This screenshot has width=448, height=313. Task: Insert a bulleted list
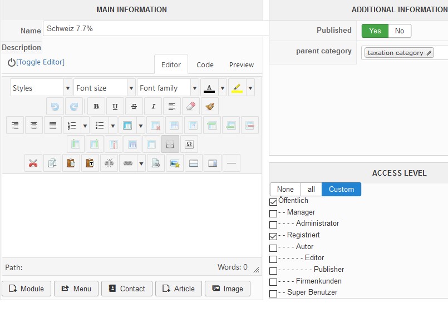[100, 125]
